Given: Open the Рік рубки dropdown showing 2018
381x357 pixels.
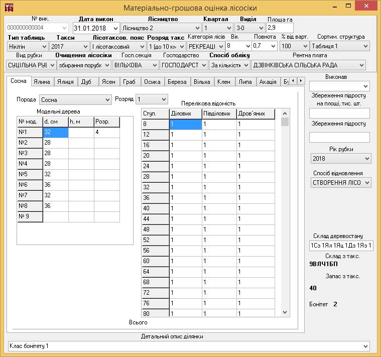Looking at the screenshot, I should (367, 159).
